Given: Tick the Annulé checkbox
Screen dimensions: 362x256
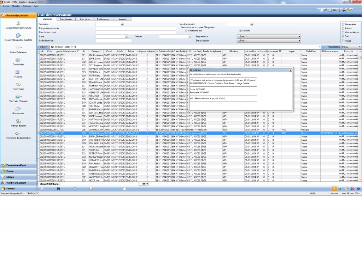Looking at the screenshot, I should (343, 40).
